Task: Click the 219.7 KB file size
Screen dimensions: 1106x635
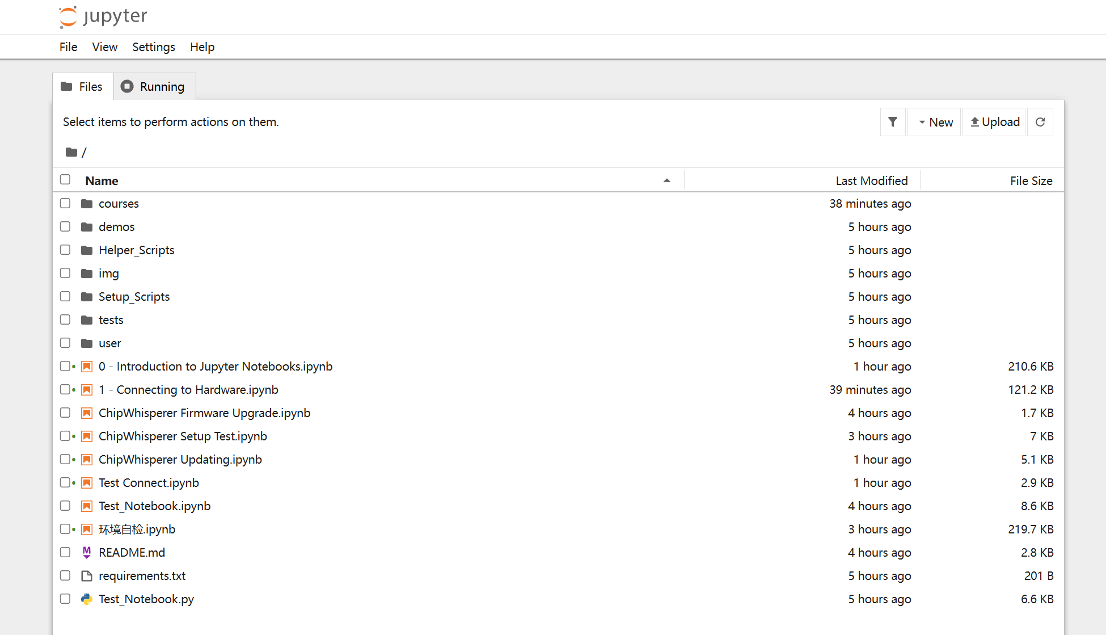Action: tap(1031, 529)
